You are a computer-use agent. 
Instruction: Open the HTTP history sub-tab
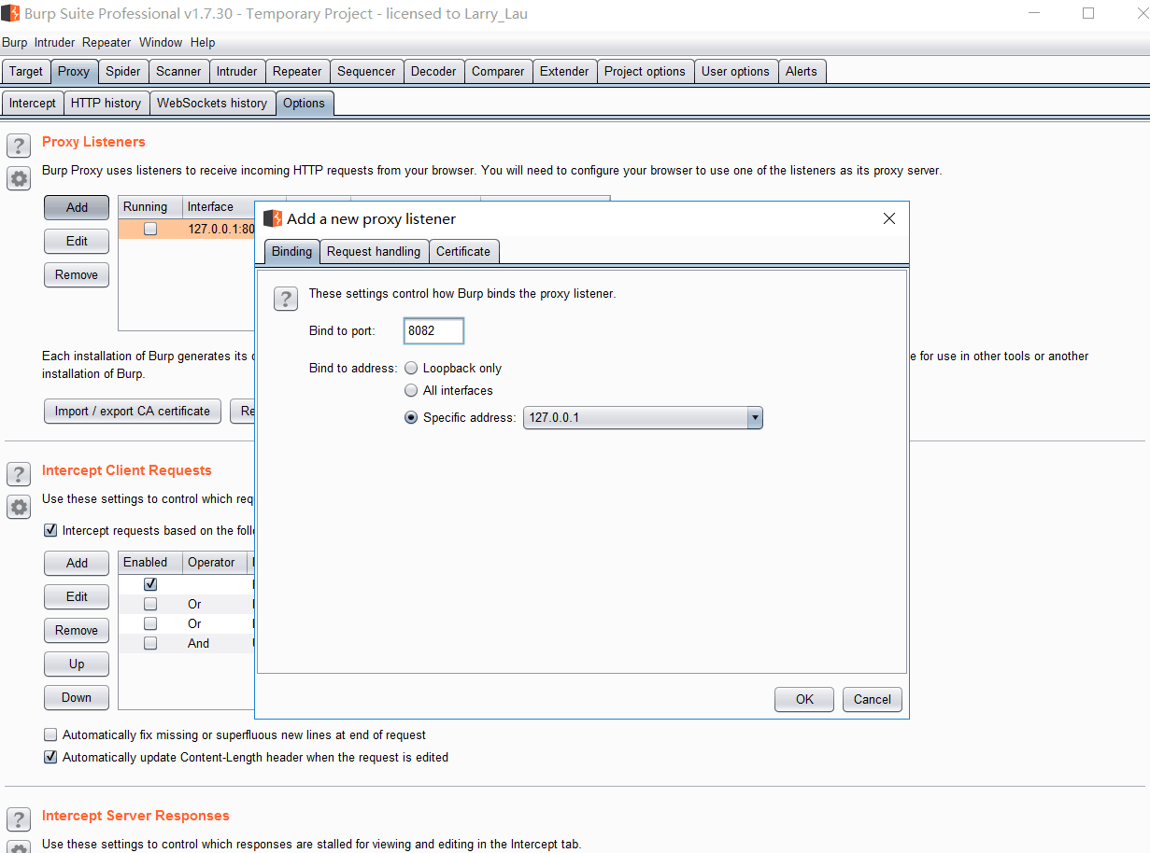(x=106, y=103)
